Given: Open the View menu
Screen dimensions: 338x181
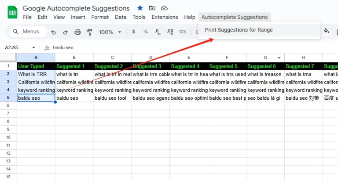Looking at the screenshot, I should tap(59, 17).
